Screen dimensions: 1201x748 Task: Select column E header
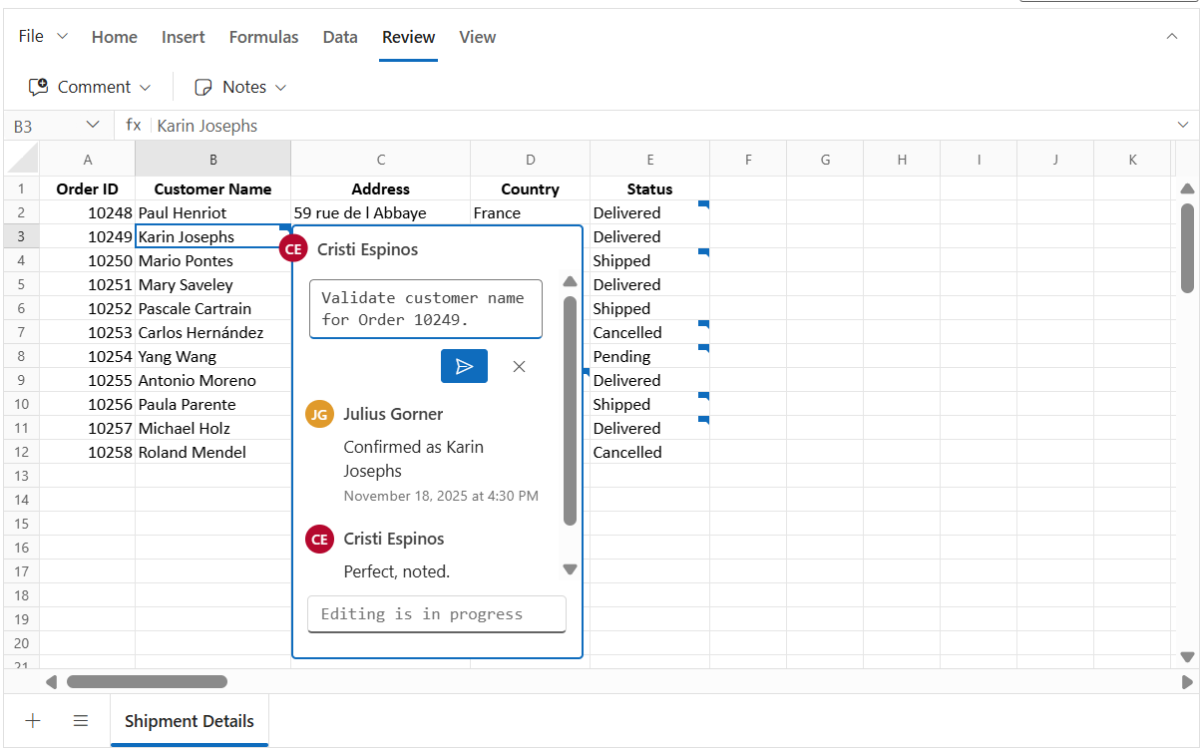649,160
